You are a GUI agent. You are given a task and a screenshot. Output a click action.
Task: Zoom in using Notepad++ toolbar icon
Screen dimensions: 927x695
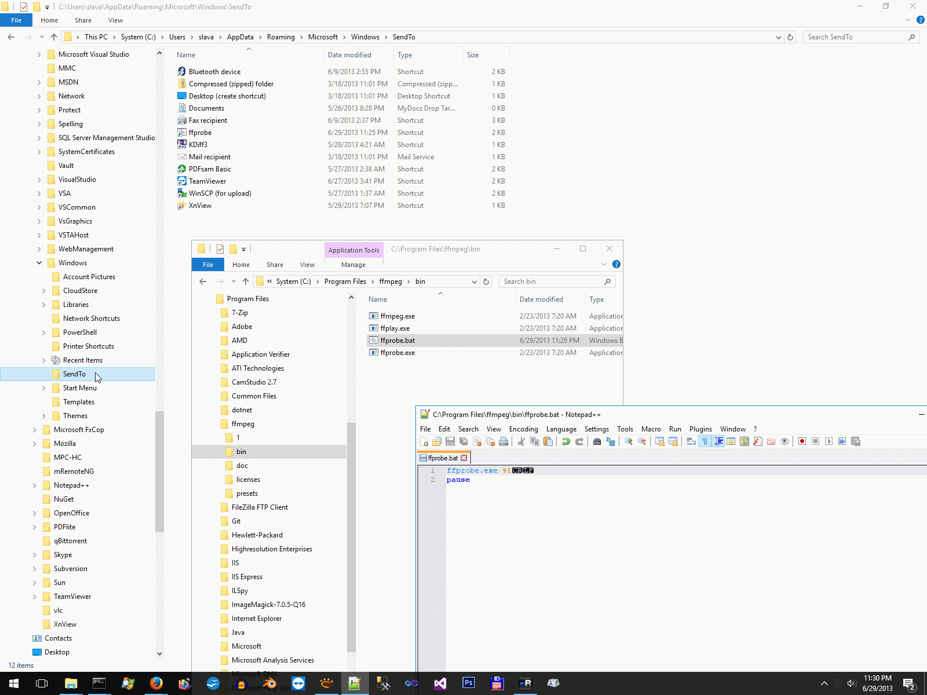point(629,441)
